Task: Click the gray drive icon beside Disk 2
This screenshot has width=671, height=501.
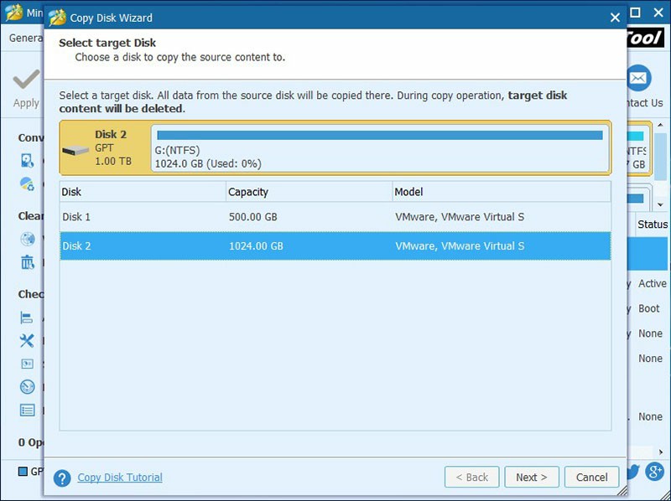Action: coord(75,151)
